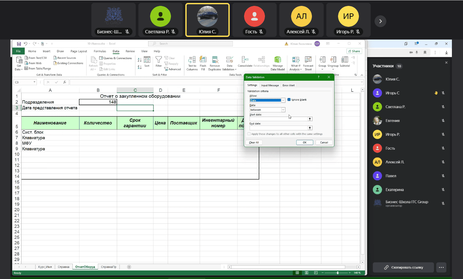Open the Name Box dropdown arrow
The image size is (463, 279).
34,82
